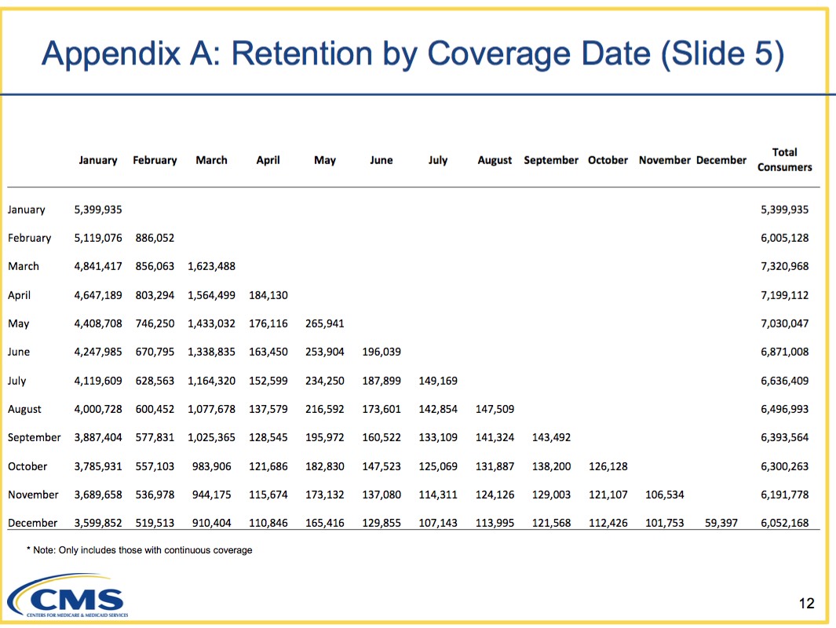Viewport: 836px width, 628px height.
Task: Click the value 124,126
Action: (495, 495)
